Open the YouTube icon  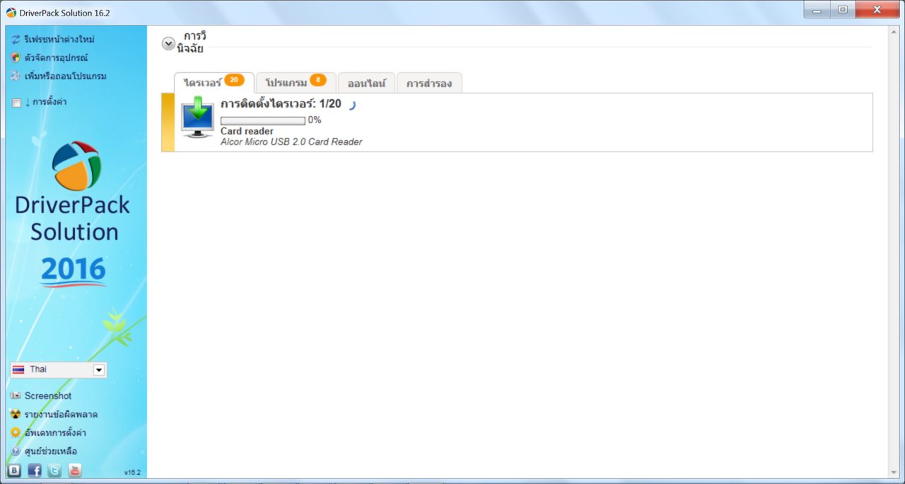(75, 471)
